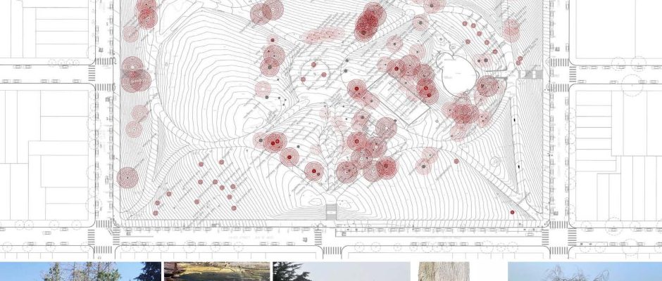Select large red tree circle at southwest edge
662x281 pixels.
coord(127,177)
